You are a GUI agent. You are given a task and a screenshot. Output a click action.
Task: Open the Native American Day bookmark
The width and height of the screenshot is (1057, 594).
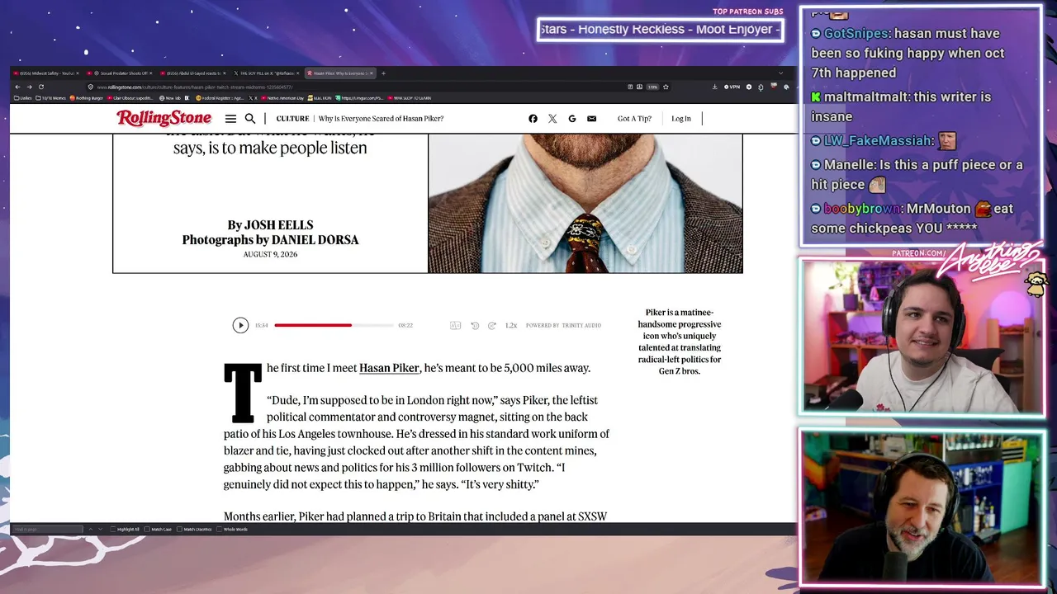tap(282, 98)
